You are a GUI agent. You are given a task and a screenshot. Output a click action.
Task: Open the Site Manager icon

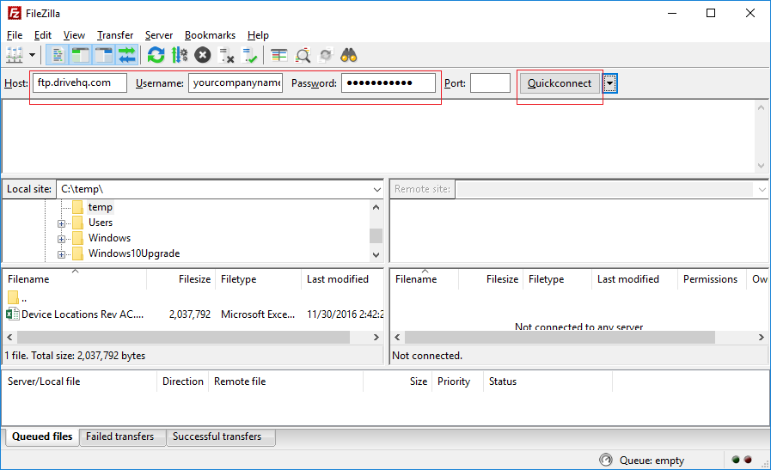(x=15, y=56)
